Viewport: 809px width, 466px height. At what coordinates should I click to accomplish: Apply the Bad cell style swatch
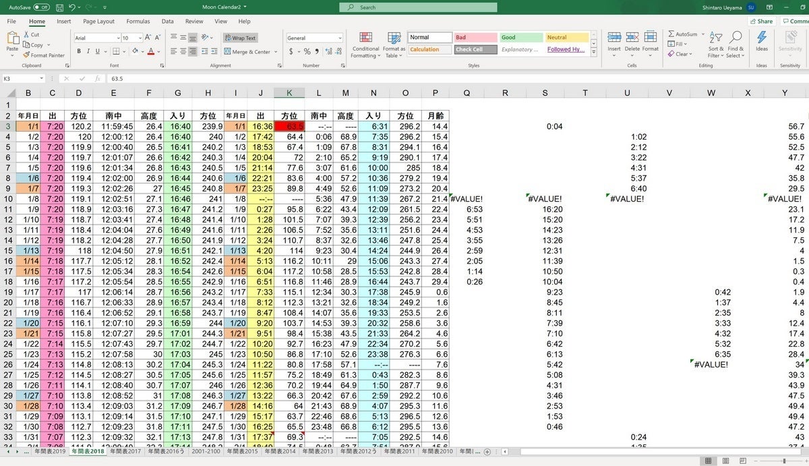[x=475, y=38]
